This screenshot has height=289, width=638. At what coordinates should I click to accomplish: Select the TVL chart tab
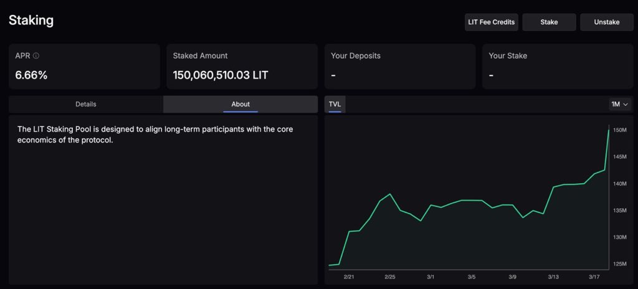point(335,104)
